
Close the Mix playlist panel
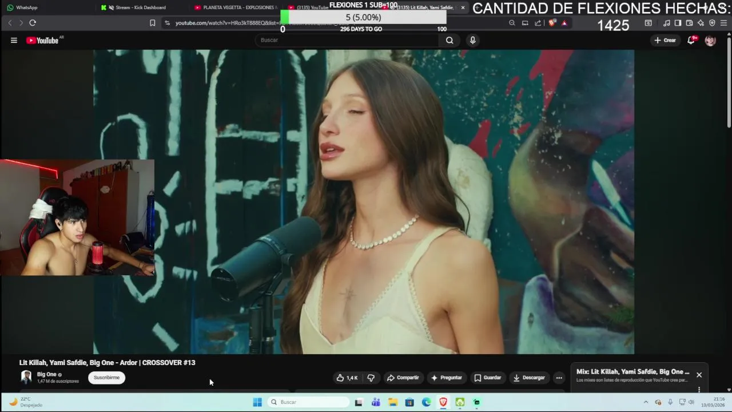click(699, 375)
